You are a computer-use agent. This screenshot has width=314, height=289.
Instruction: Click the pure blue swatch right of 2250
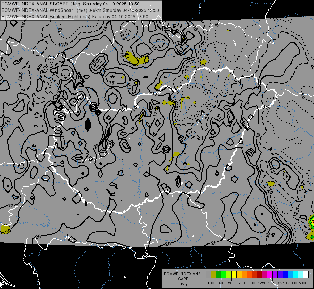coord(285,275)
